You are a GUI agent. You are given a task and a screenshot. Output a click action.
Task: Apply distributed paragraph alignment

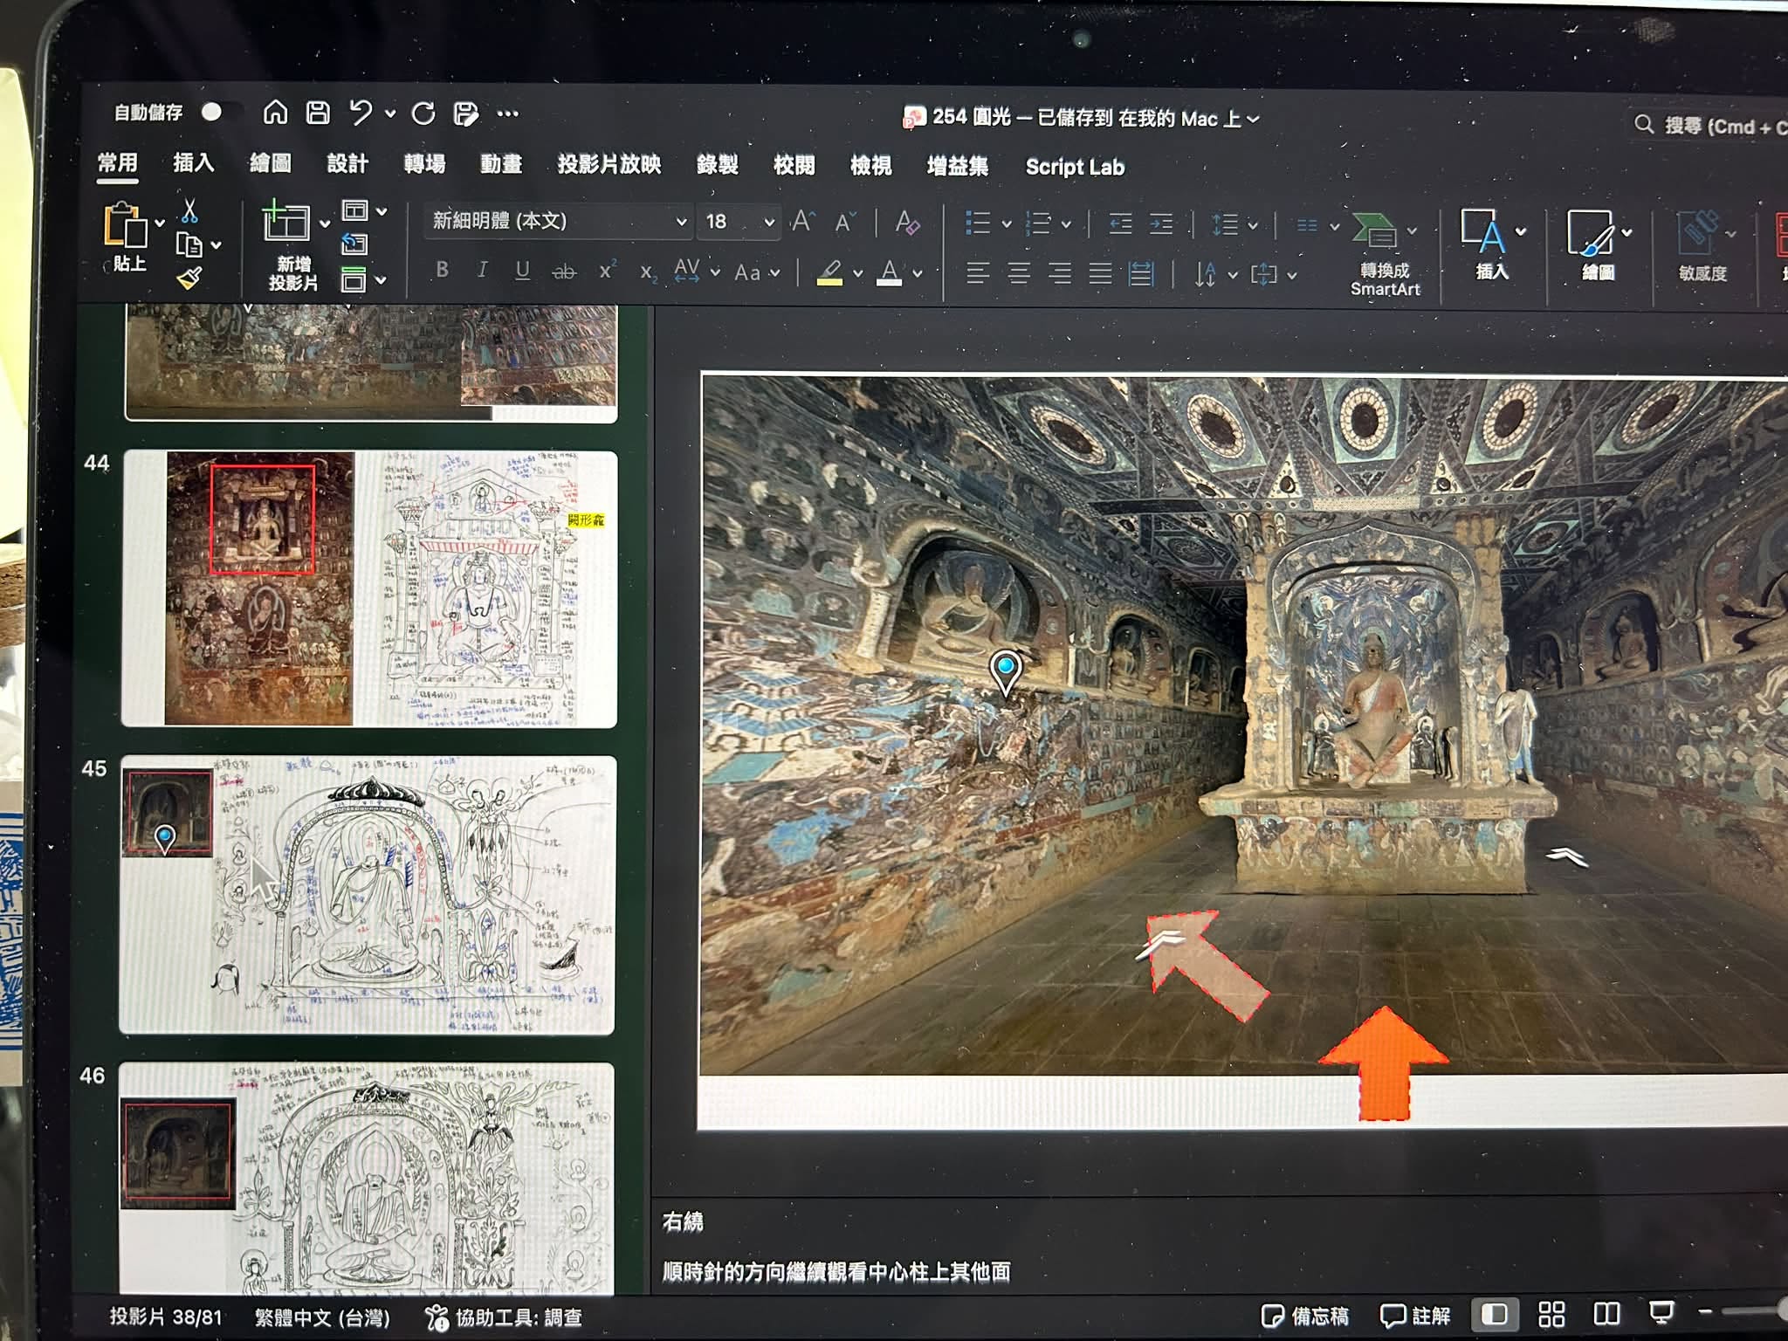coord(1141,274)
